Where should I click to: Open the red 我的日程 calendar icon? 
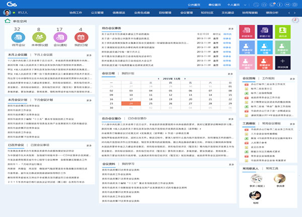tap(81, 37)
